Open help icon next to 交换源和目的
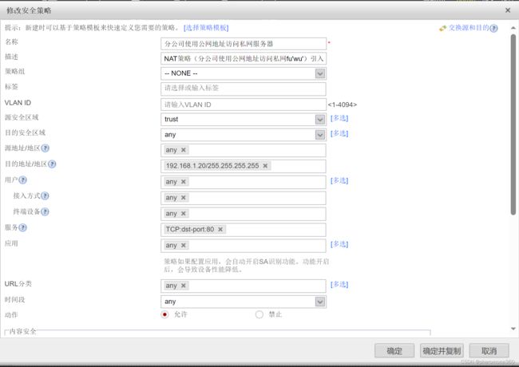 [x=493, y=29]
